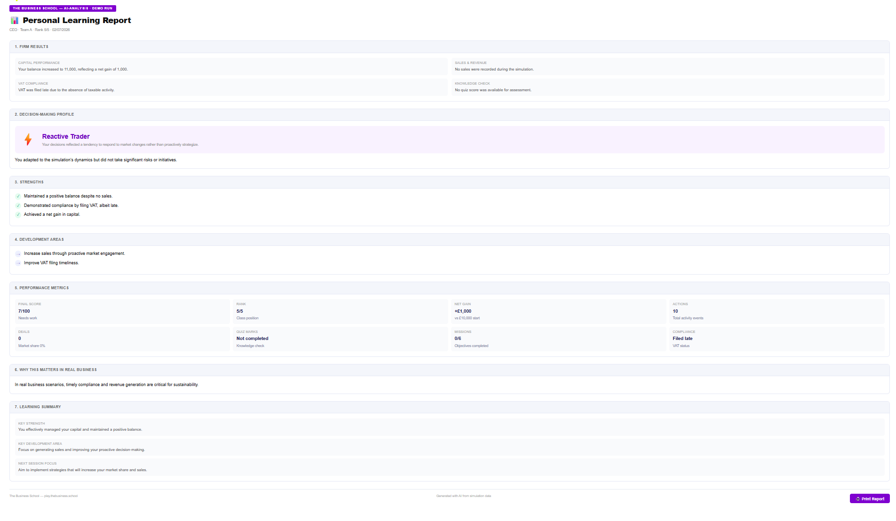Screen dimensions: 896x521
Task: Click the Print Report button
Action: pyautogui.click(x=869, y=498)
